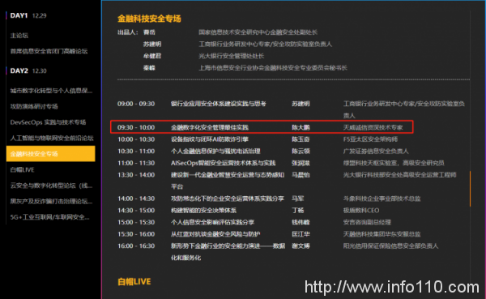Click the 11:00 - 11:30 time slot
The image size is (486, 299).
(x=136, y=163)
